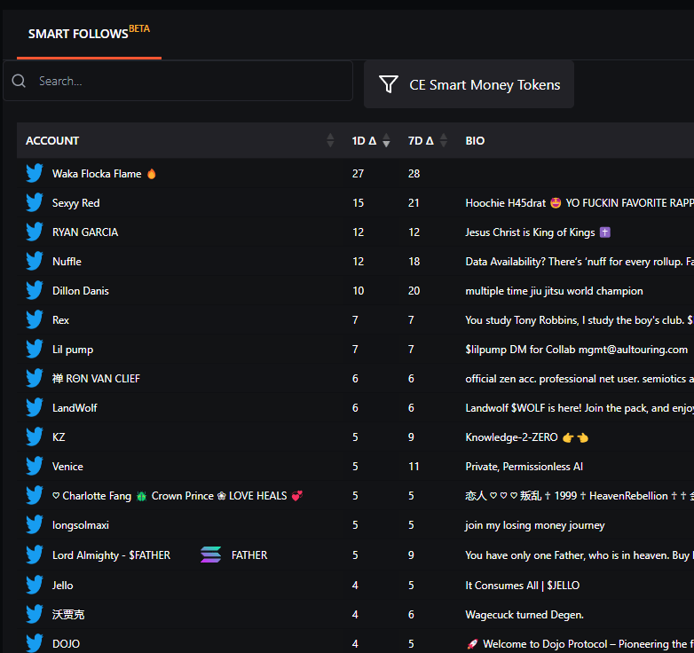This screenshot has width=694, height=653.
Task: Select the LandWolf account name
Action: 75,407
